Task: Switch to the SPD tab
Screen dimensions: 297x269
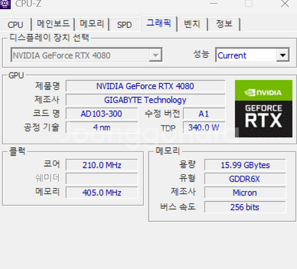Action: coord(124,25)
